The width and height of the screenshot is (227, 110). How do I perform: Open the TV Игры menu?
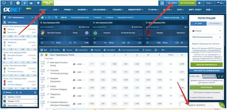tap(153, 10)
